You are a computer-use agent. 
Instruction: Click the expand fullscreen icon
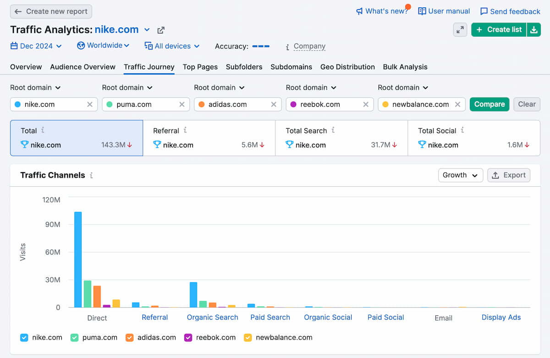pyautogui.click(x=460, y=30)
